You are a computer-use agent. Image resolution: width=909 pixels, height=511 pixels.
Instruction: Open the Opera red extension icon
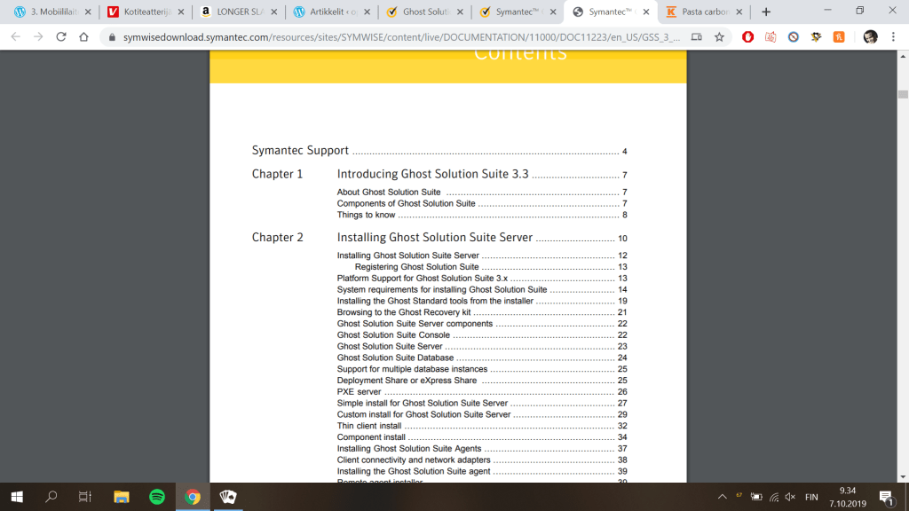coord(748,37)
